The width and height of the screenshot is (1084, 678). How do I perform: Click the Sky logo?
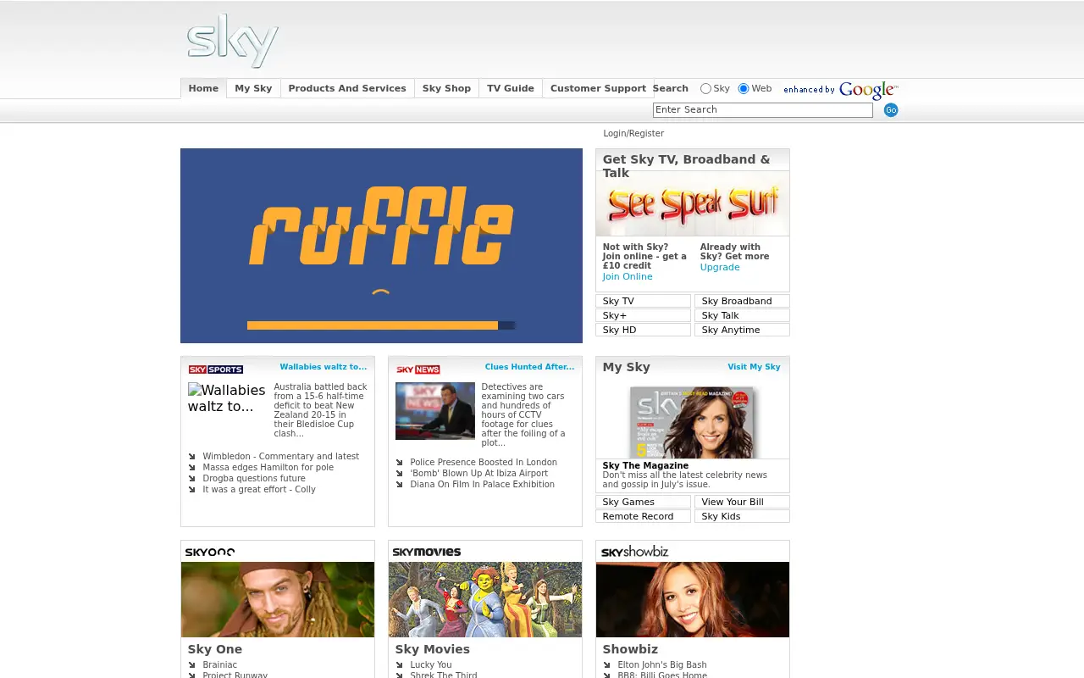coord(232,40)
